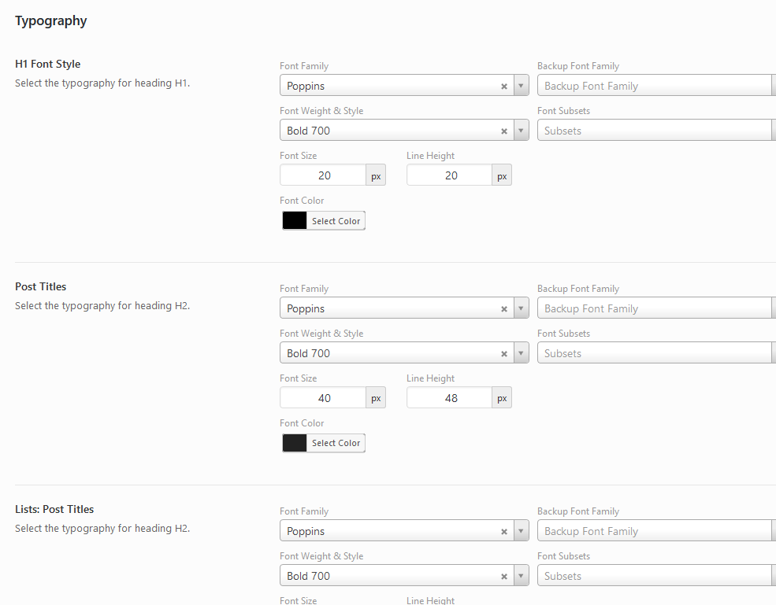The height and width of the screenshot is (605, 776).
Task: Clear the H1 Font Family selection
Action: pos(503,85)
